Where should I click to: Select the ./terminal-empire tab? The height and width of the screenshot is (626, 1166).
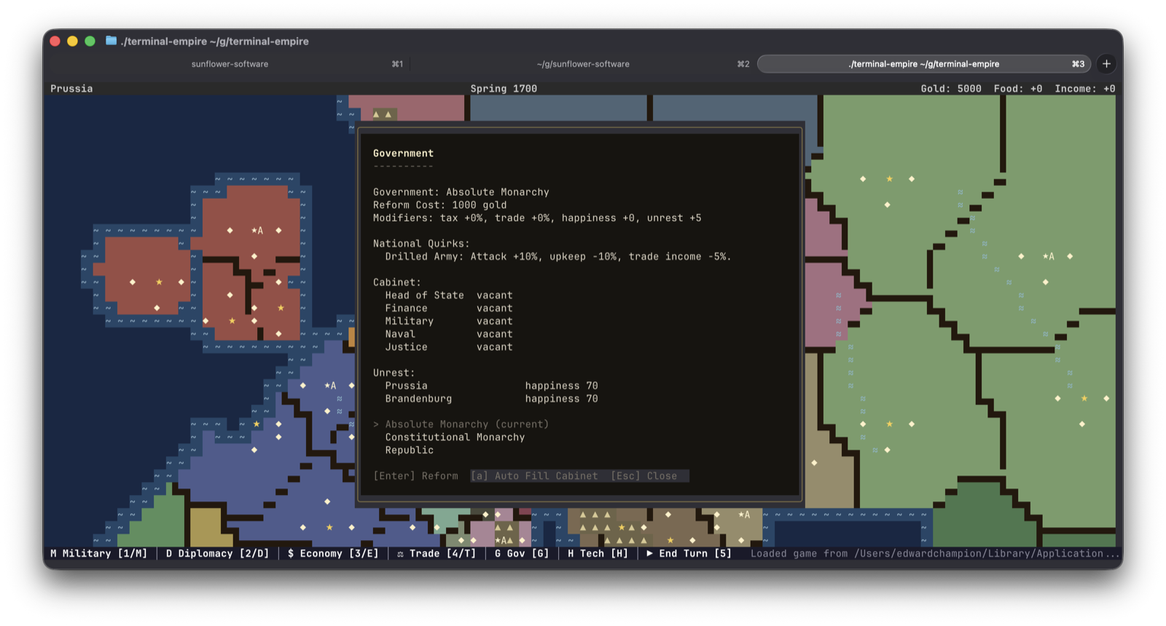click(x=923, y=64)
